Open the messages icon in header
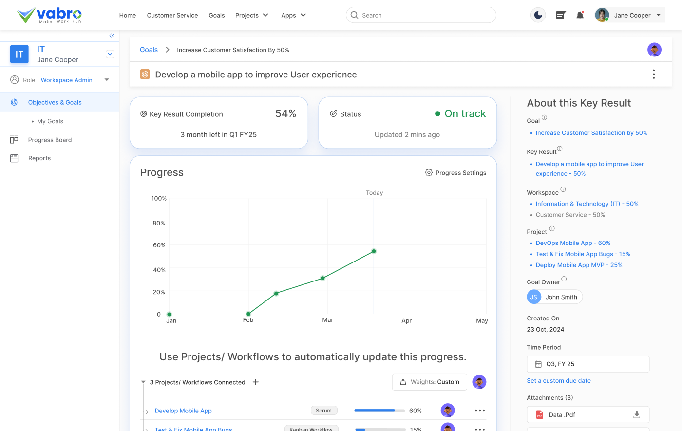The height and width of the screenshot is (431, 682). (x=560, y=15)
